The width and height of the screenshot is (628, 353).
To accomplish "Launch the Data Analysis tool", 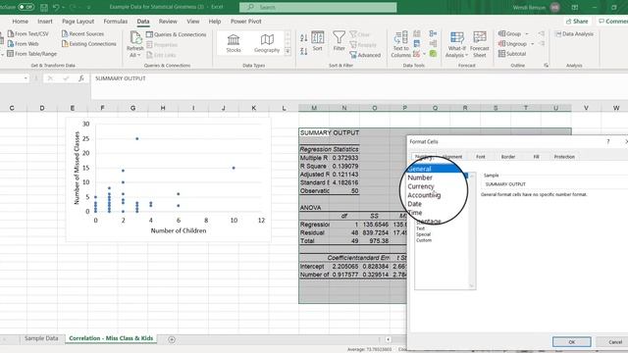I will pyautogui.click(x=574, y=34).
